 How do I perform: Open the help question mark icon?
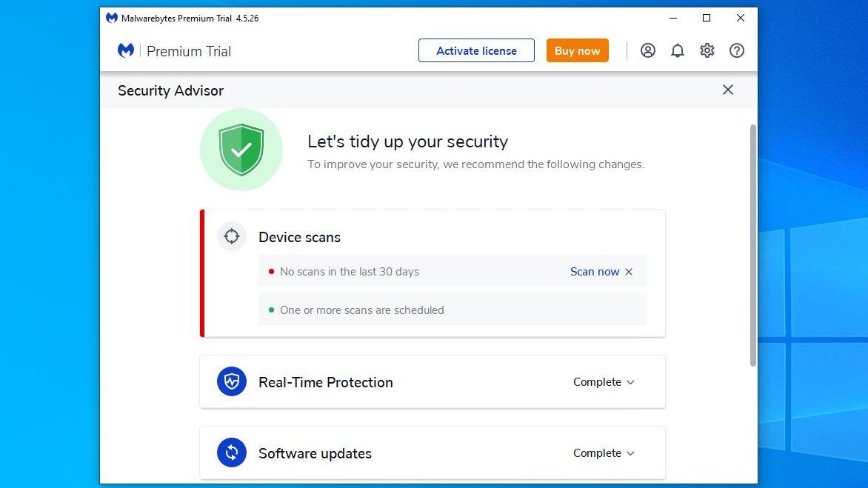[737, 50]
